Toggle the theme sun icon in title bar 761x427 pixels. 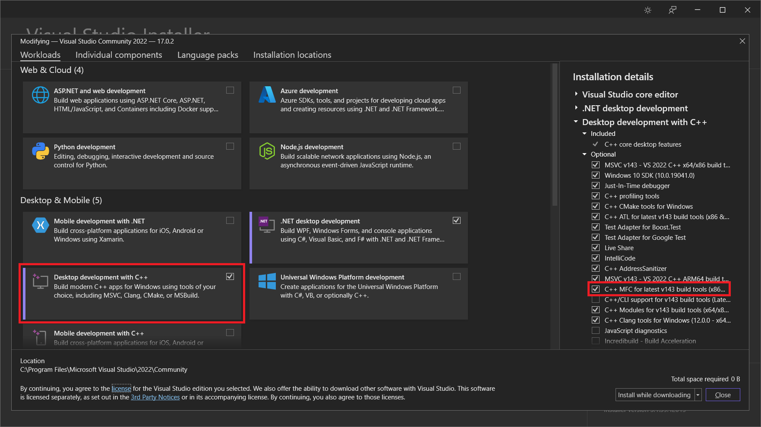tap(647, 10)
